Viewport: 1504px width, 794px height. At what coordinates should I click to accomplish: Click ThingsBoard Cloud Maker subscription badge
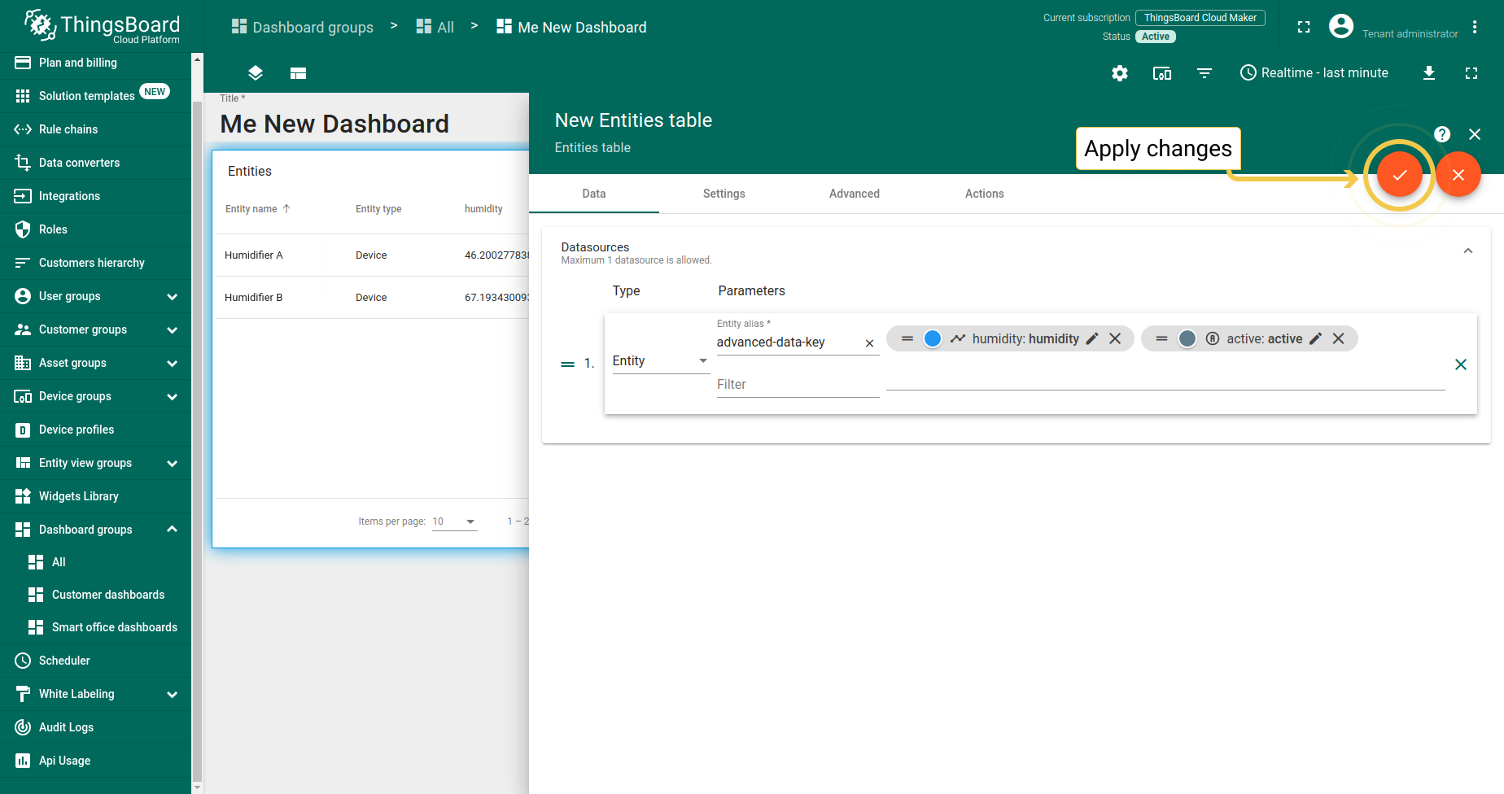1200,18
